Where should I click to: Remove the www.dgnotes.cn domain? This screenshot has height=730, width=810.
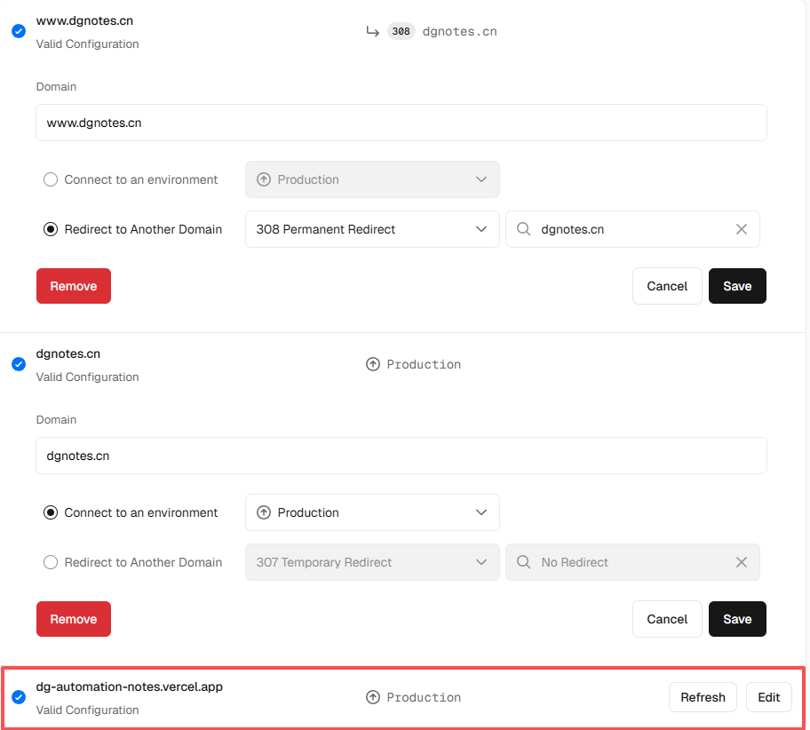[x=74, y=286]
